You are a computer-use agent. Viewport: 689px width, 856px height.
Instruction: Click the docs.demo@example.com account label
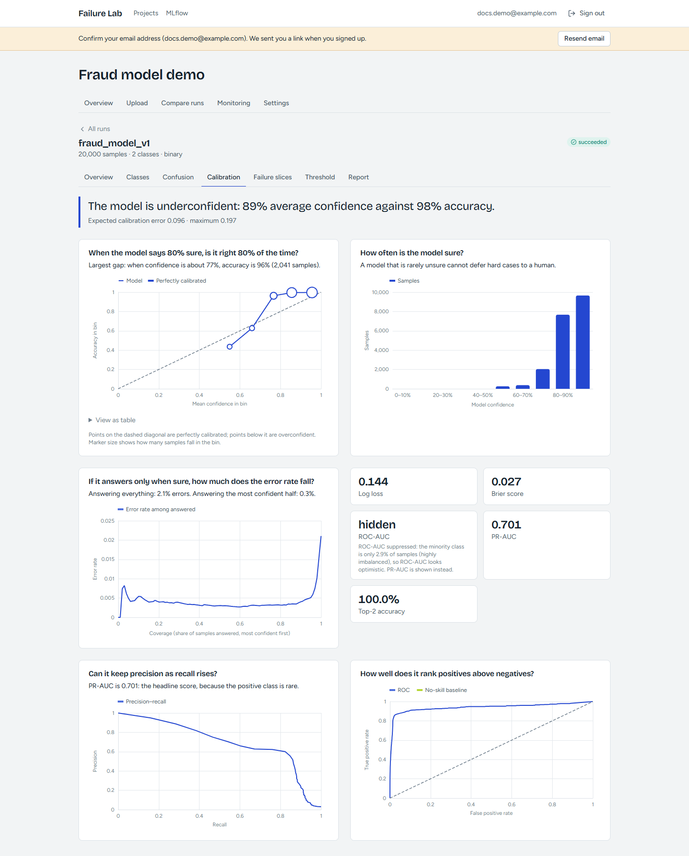pyautogui.click(x=517, y=13)
